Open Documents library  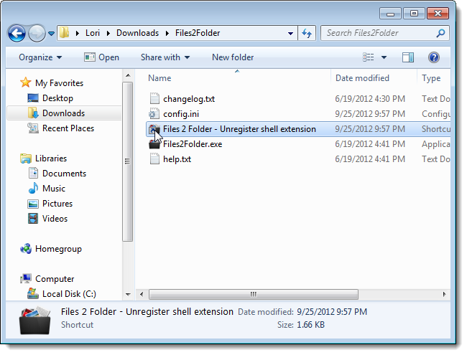click(x=65, y=174)
